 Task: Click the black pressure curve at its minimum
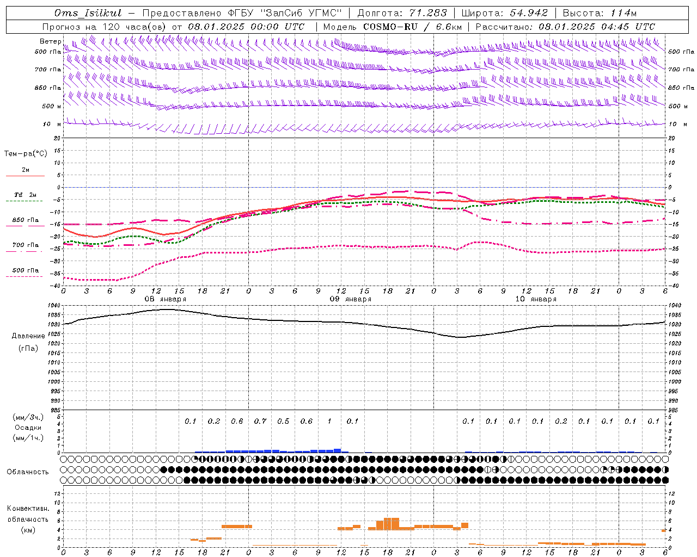tap(460, 337)
